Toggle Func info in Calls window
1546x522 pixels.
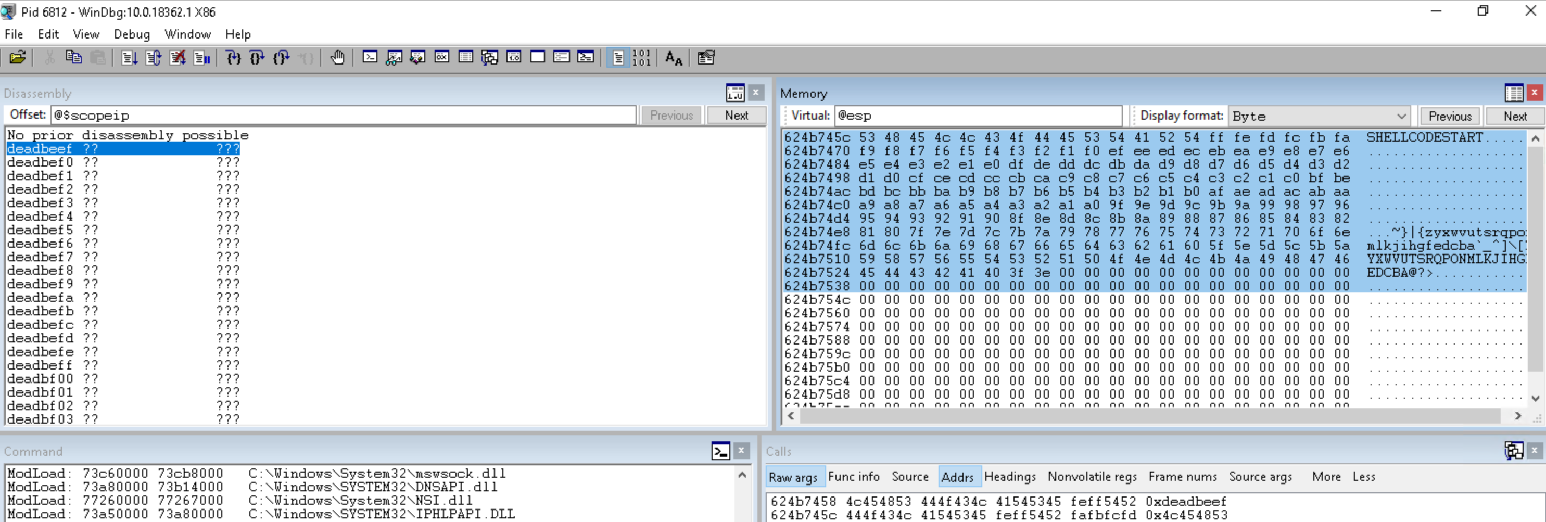[x=853, y=476]
